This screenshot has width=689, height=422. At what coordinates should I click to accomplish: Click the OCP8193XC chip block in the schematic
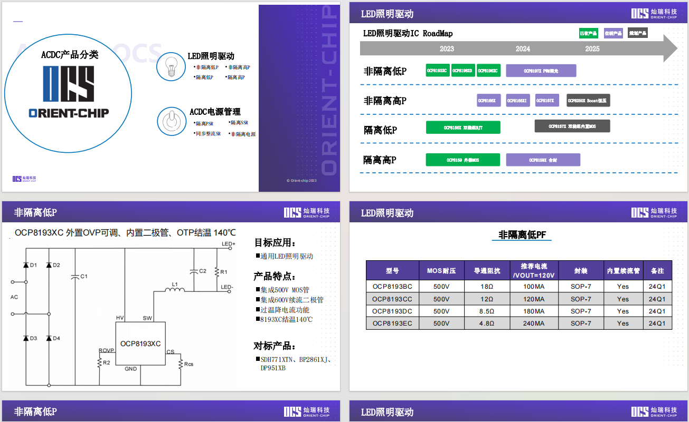pyautogui.click(x=140, y=344)
